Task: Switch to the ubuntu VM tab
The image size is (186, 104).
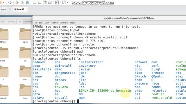Action: (x=3, y=9)
